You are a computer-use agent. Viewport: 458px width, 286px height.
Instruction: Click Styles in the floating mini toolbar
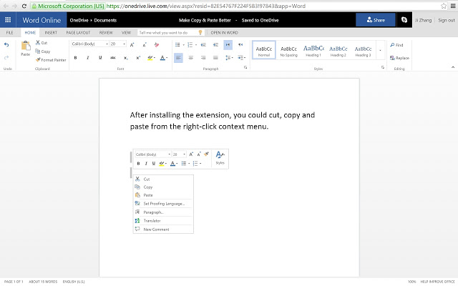(220, 158)
